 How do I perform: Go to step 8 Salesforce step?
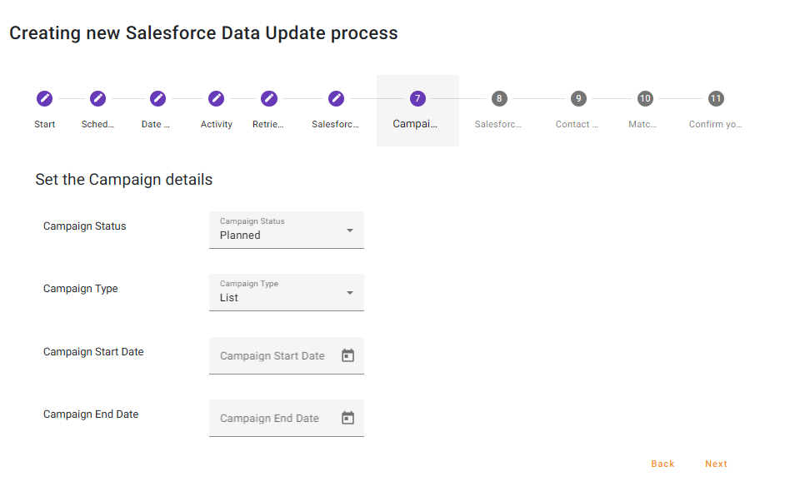(498, 110)
